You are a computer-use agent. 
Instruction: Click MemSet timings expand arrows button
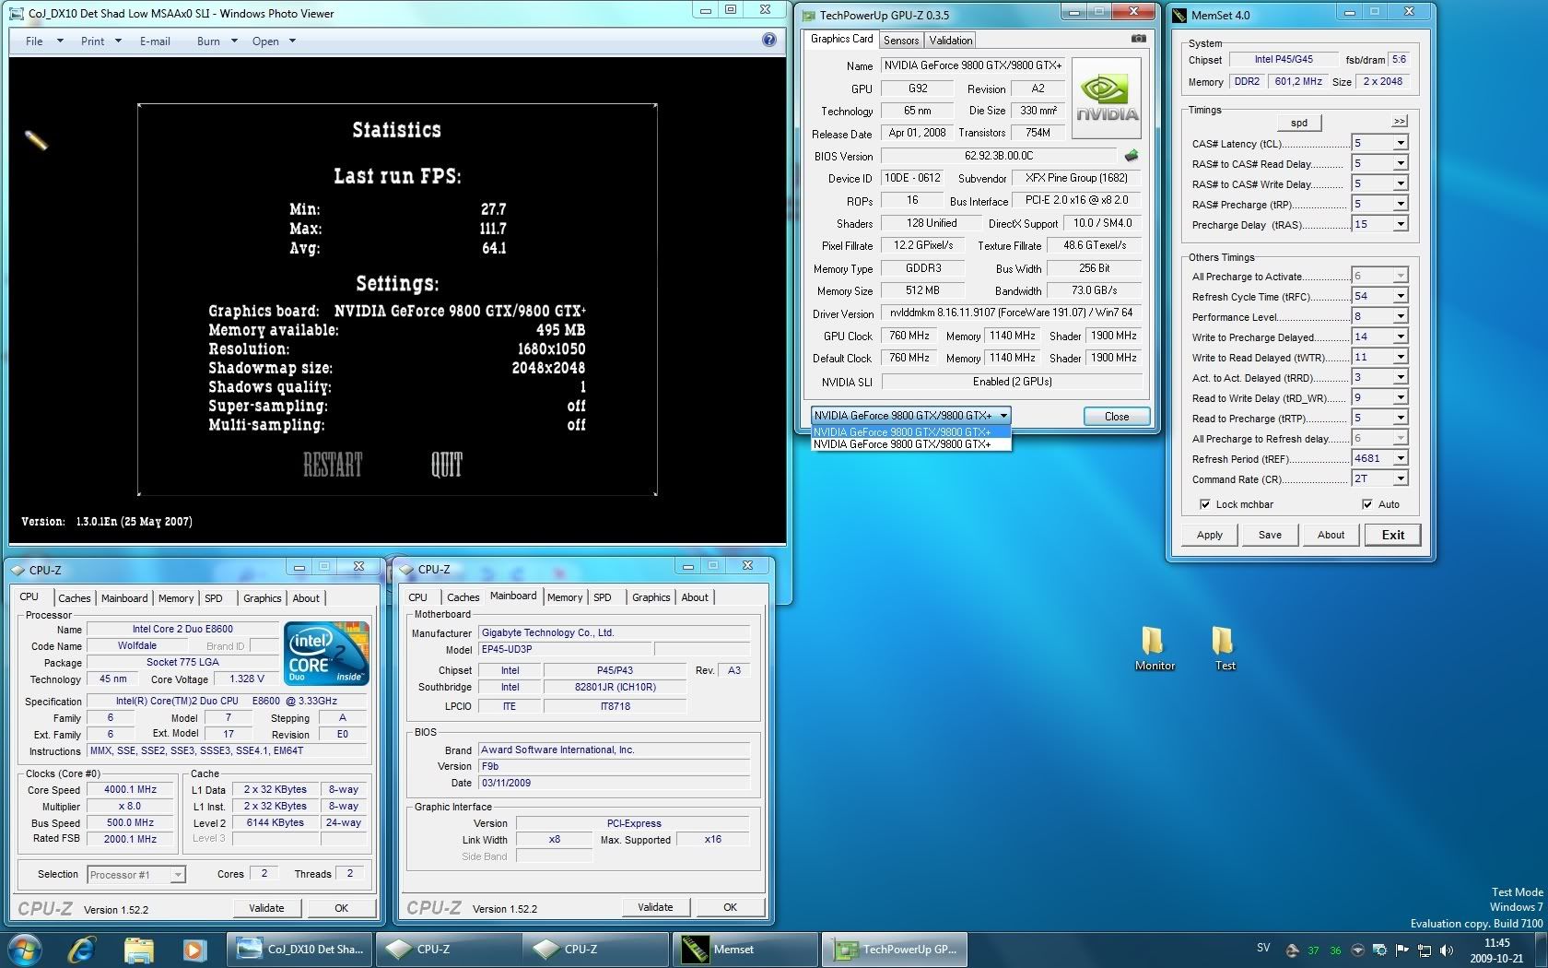click(x=1399, y=121)
